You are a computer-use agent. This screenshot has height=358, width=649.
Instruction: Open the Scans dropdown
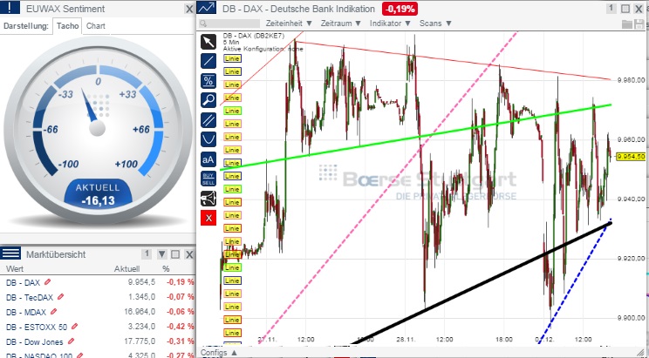click(x=435, y=24)
